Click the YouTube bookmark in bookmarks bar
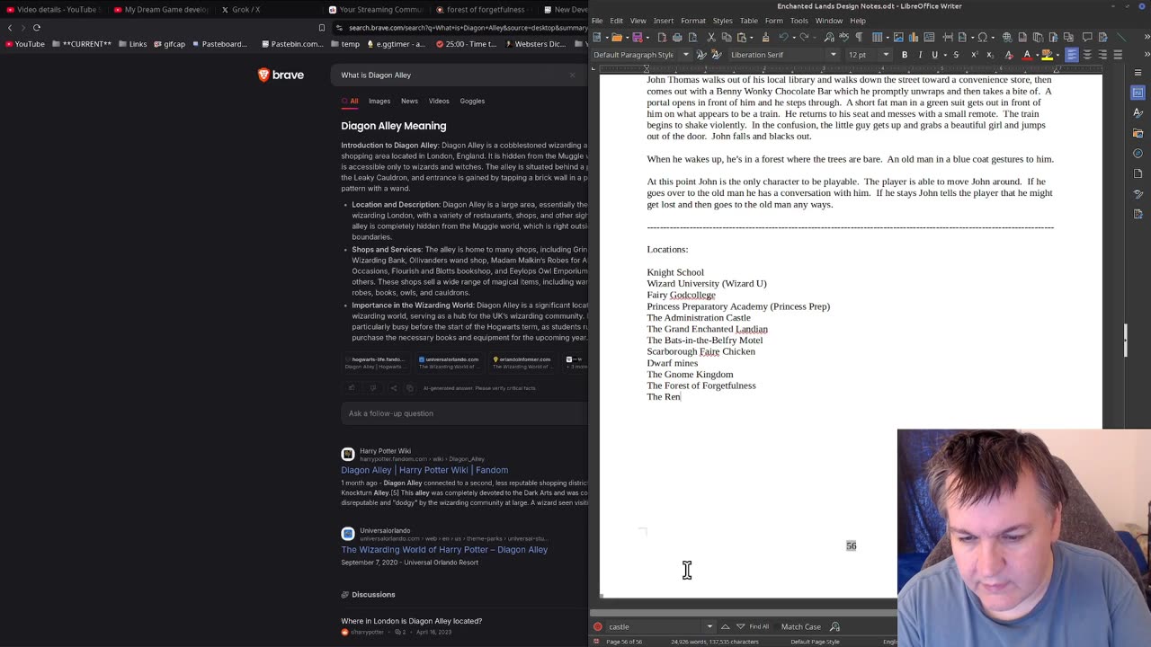 24,44
